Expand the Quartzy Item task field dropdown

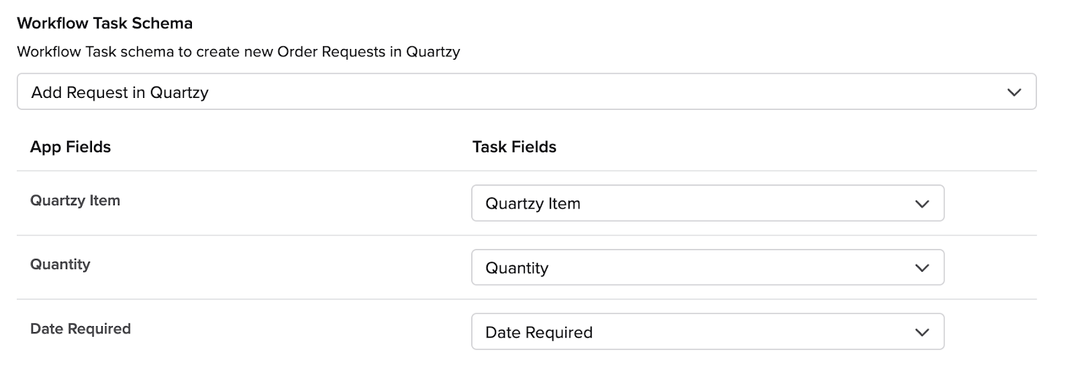click(707, 203)
